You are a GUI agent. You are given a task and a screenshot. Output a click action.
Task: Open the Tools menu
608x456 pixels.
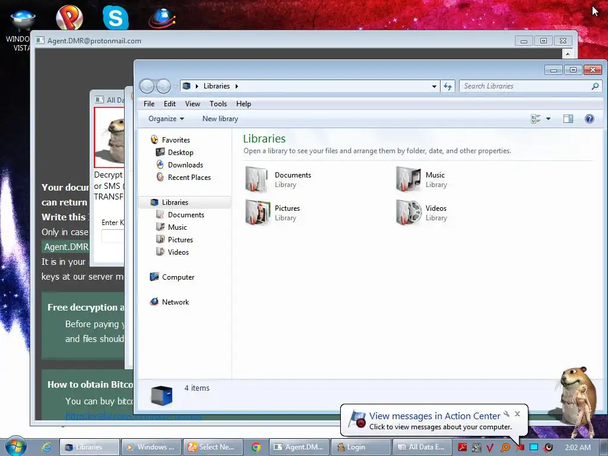(x=218, y=103)
